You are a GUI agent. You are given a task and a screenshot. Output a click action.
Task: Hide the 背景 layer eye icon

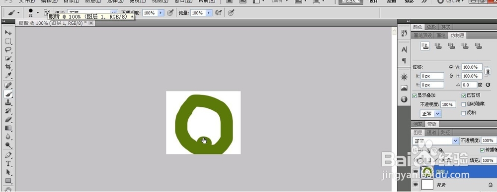[415, 185]
